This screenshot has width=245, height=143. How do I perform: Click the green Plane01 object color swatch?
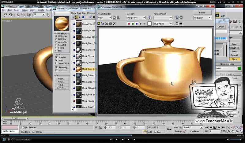tap(239, 69)
